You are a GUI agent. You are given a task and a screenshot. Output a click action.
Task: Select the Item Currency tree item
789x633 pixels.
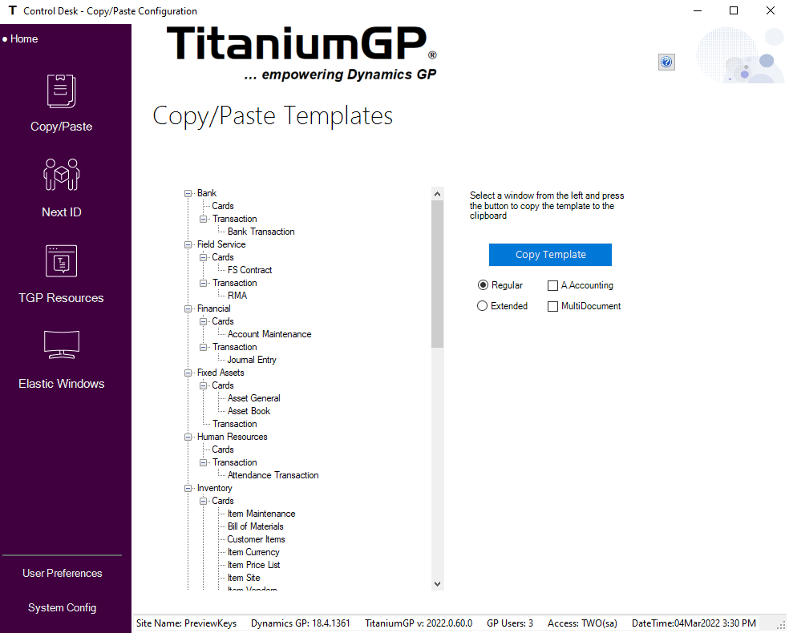click(253, 552)
